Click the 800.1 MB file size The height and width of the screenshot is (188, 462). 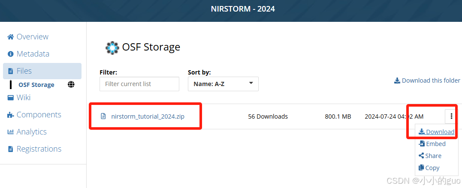coord(338,116)
